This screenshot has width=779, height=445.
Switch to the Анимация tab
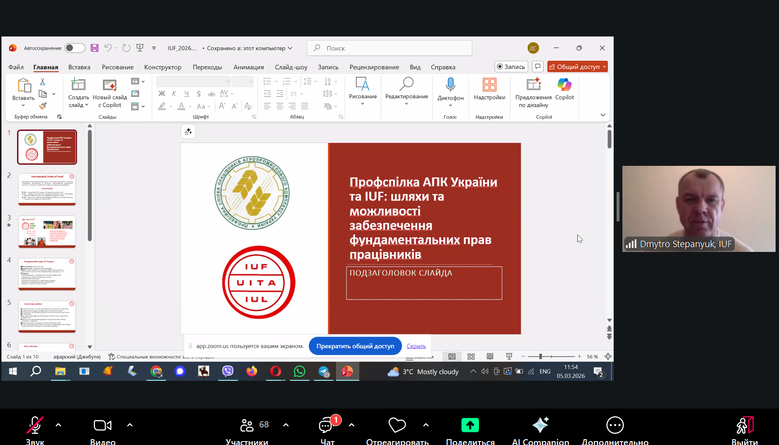coord(248,67)
